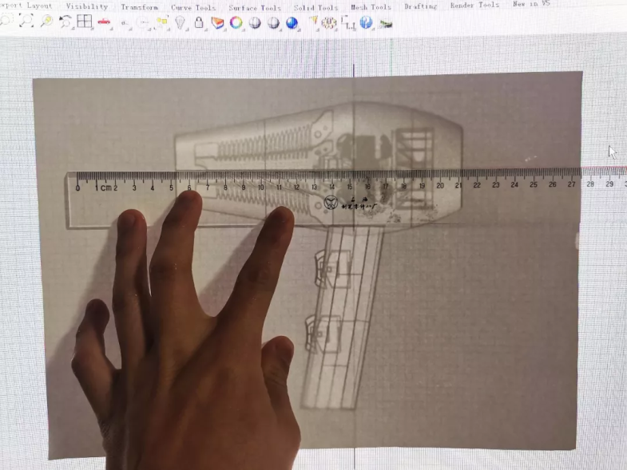This screenshot has width=627, height=470.
Task: Click the gray Shaded Viewport sphere icon
Action: (274, 23)
